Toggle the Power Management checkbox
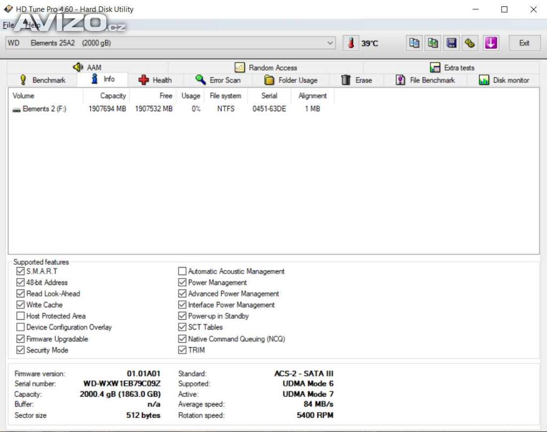This screenshot has width=547, height=432. click(182, 282)
